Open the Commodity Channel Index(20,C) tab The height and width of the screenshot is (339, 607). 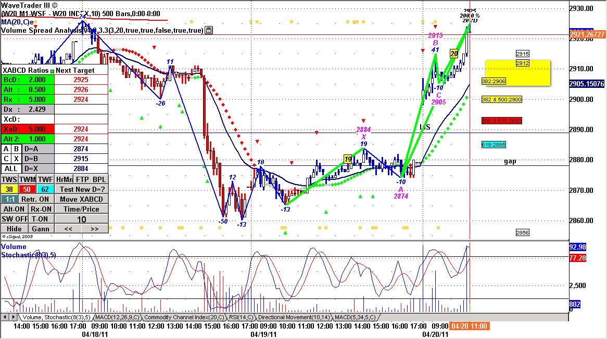pyautogui.click(x=185, y=317)
